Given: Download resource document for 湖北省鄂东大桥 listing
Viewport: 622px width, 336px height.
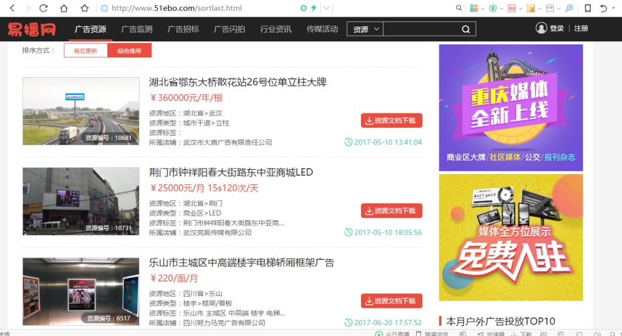Looking at the screenshot, I should pyautogui.click(x=392, y=120).
